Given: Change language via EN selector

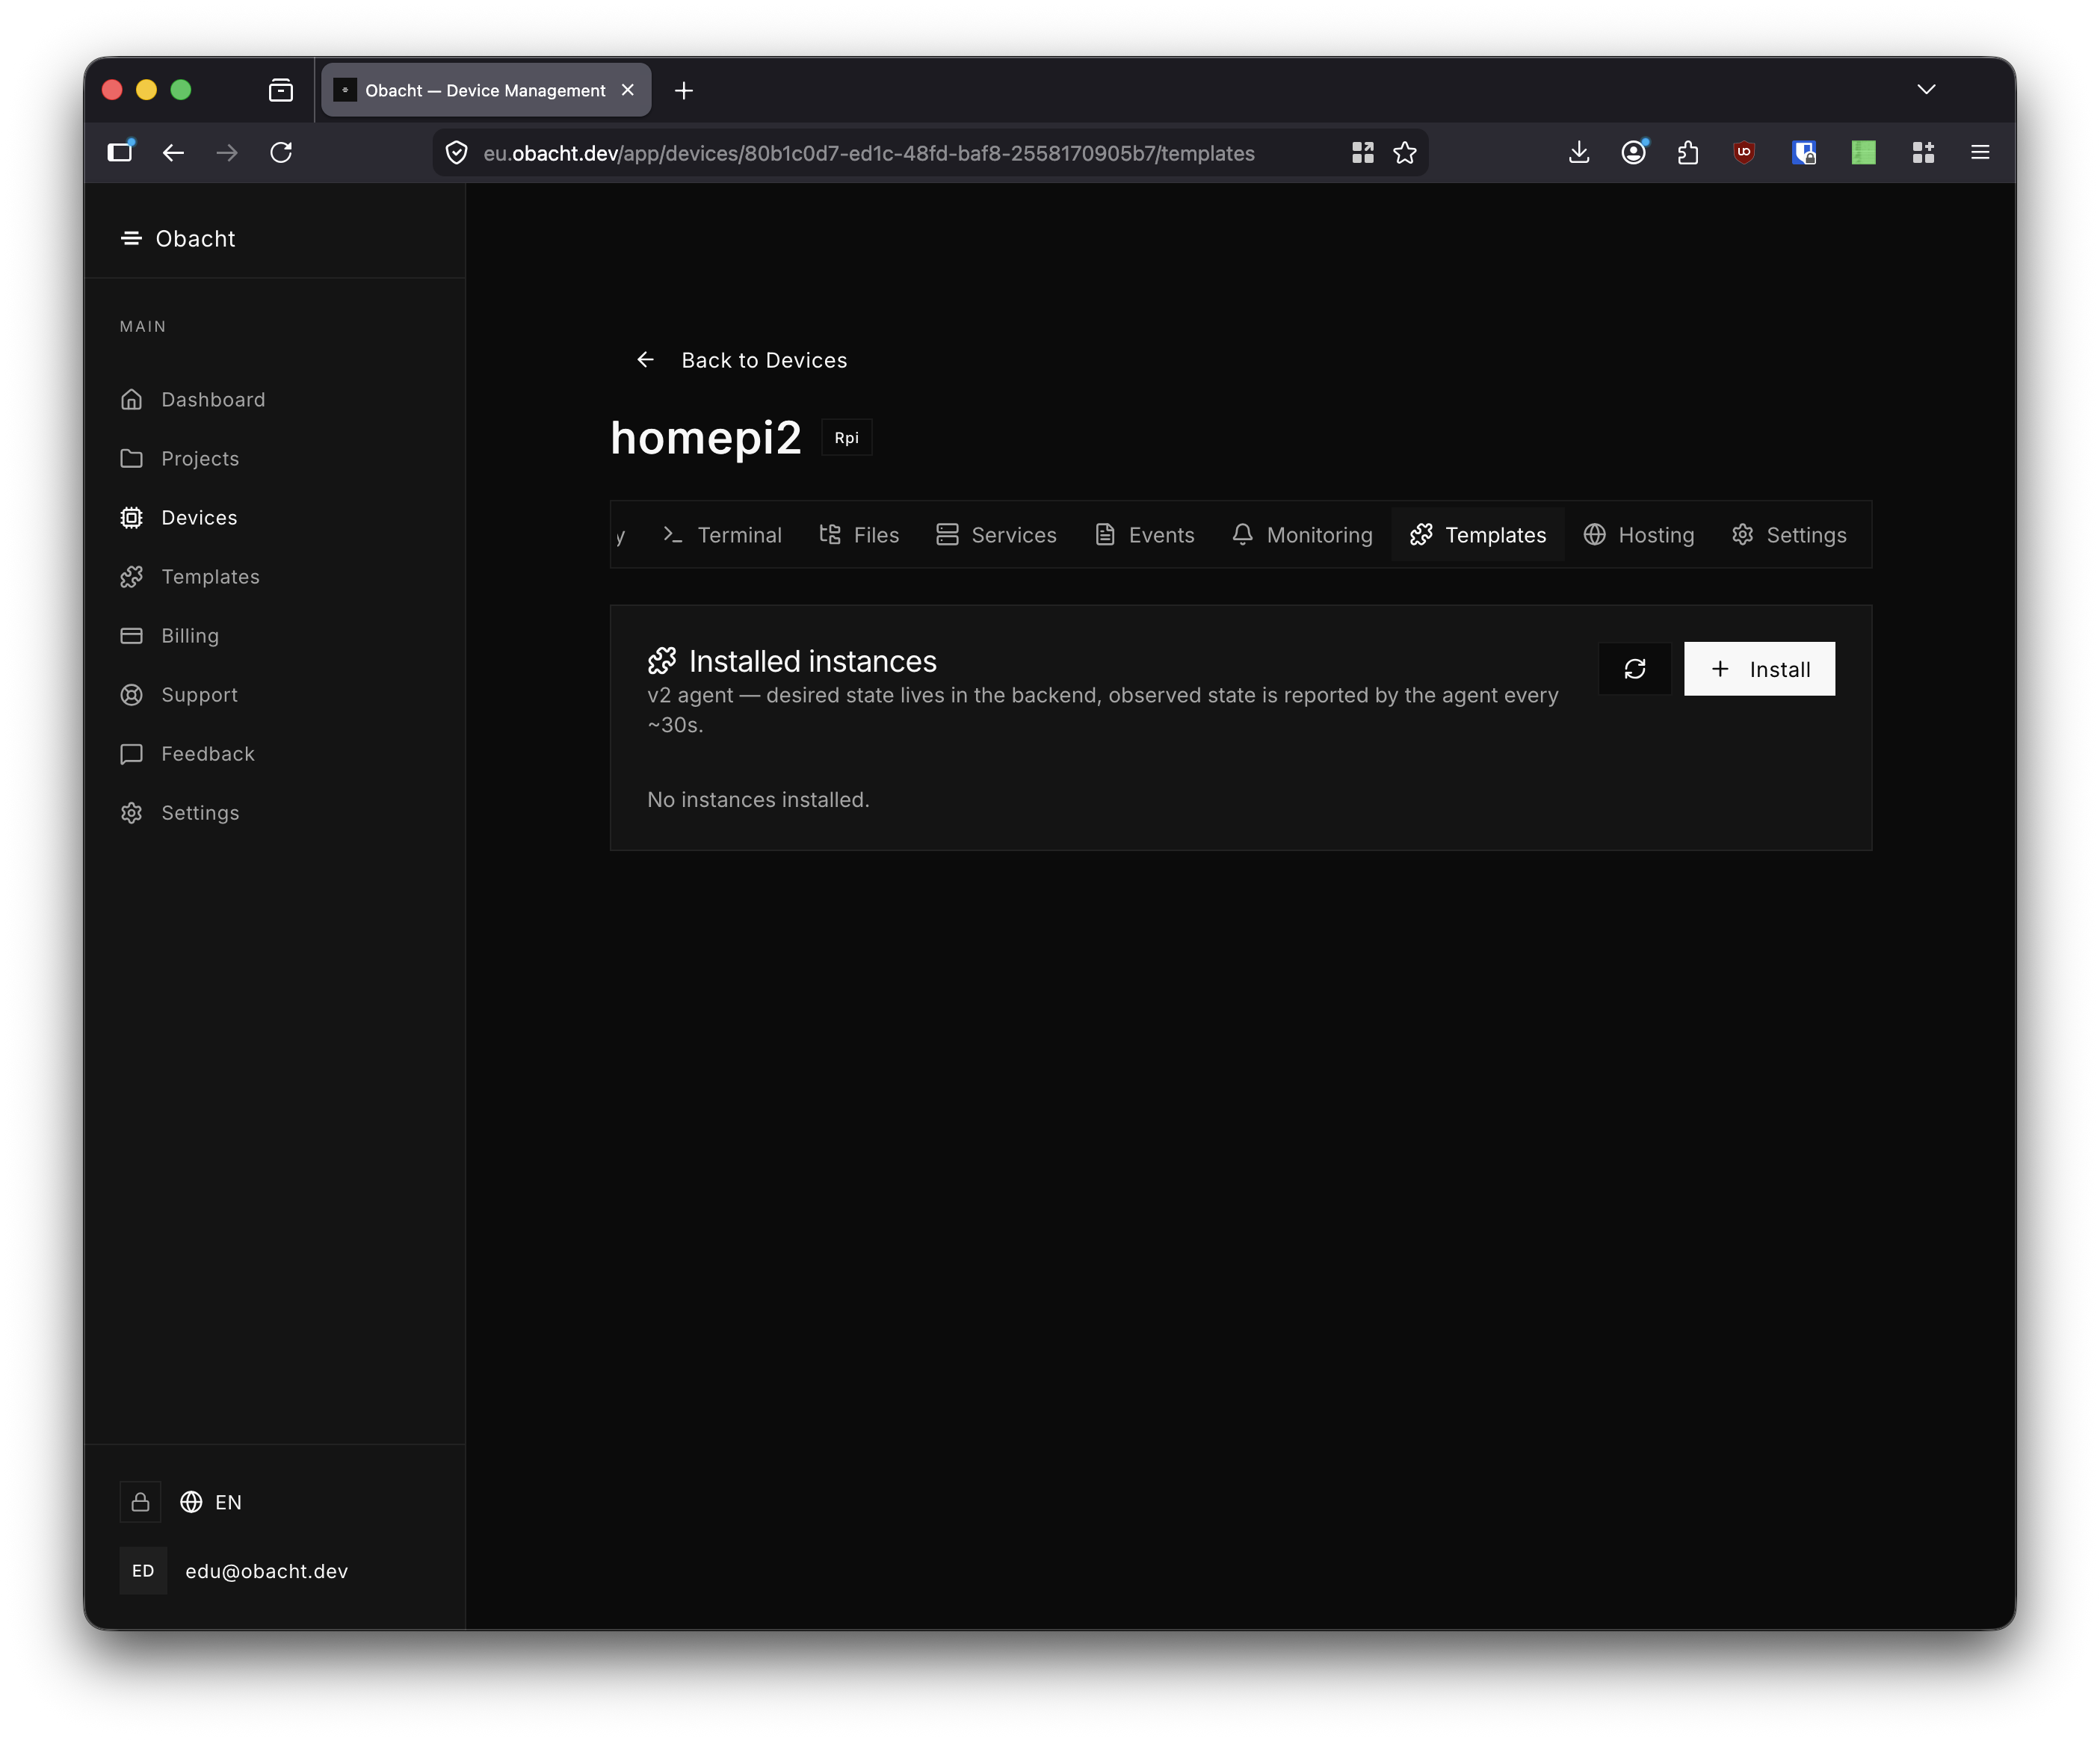Looking at the screenshot, I should coord(211,1502).
